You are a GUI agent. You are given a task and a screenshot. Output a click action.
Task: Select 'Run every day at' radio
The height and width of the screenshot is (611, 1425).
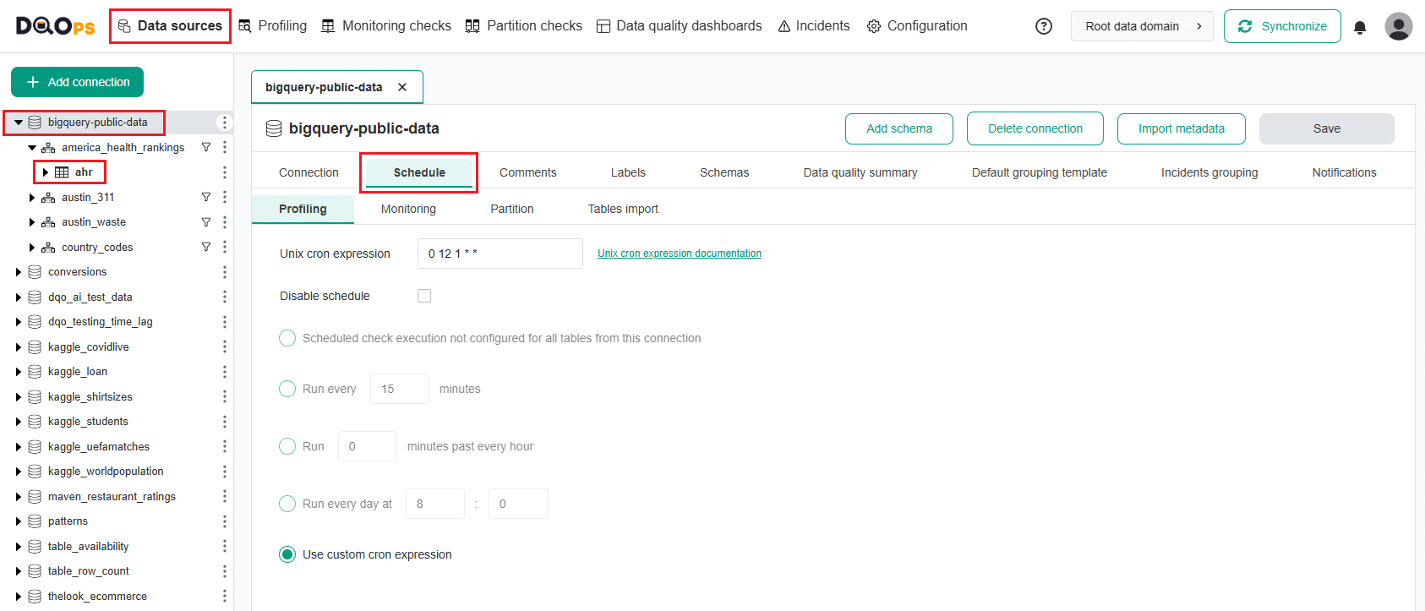click(287, 504)
